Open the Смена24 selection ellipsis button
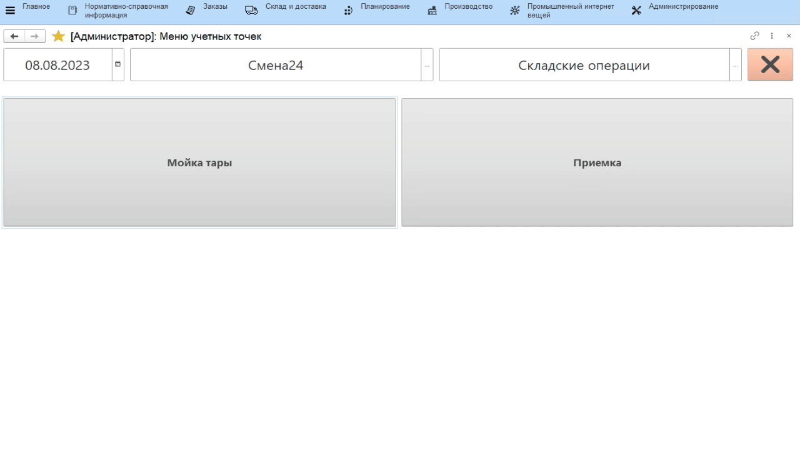The height and width of the screenshot is (450, 800). (x=427, y=65)
